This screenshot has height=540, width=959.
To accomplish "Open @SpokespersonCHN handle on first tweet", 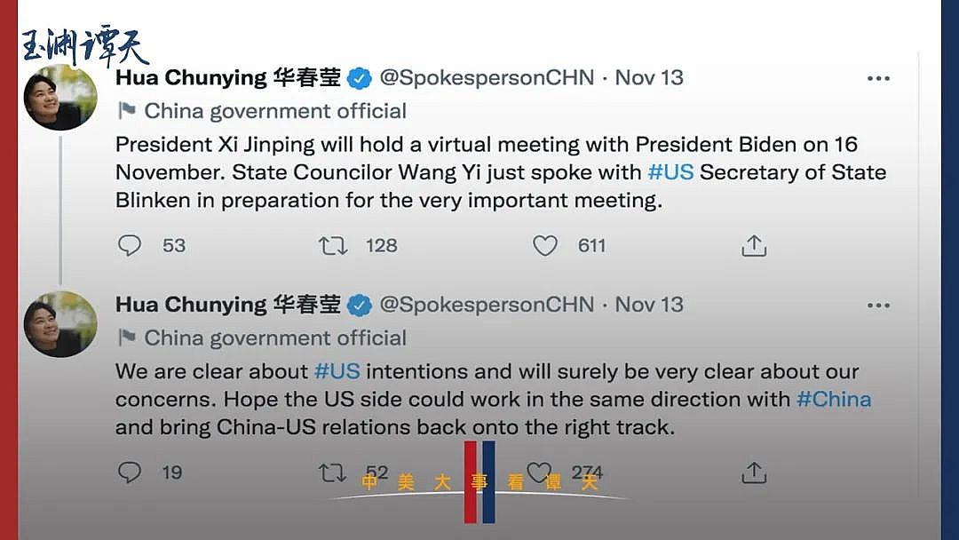I will 487,77.
